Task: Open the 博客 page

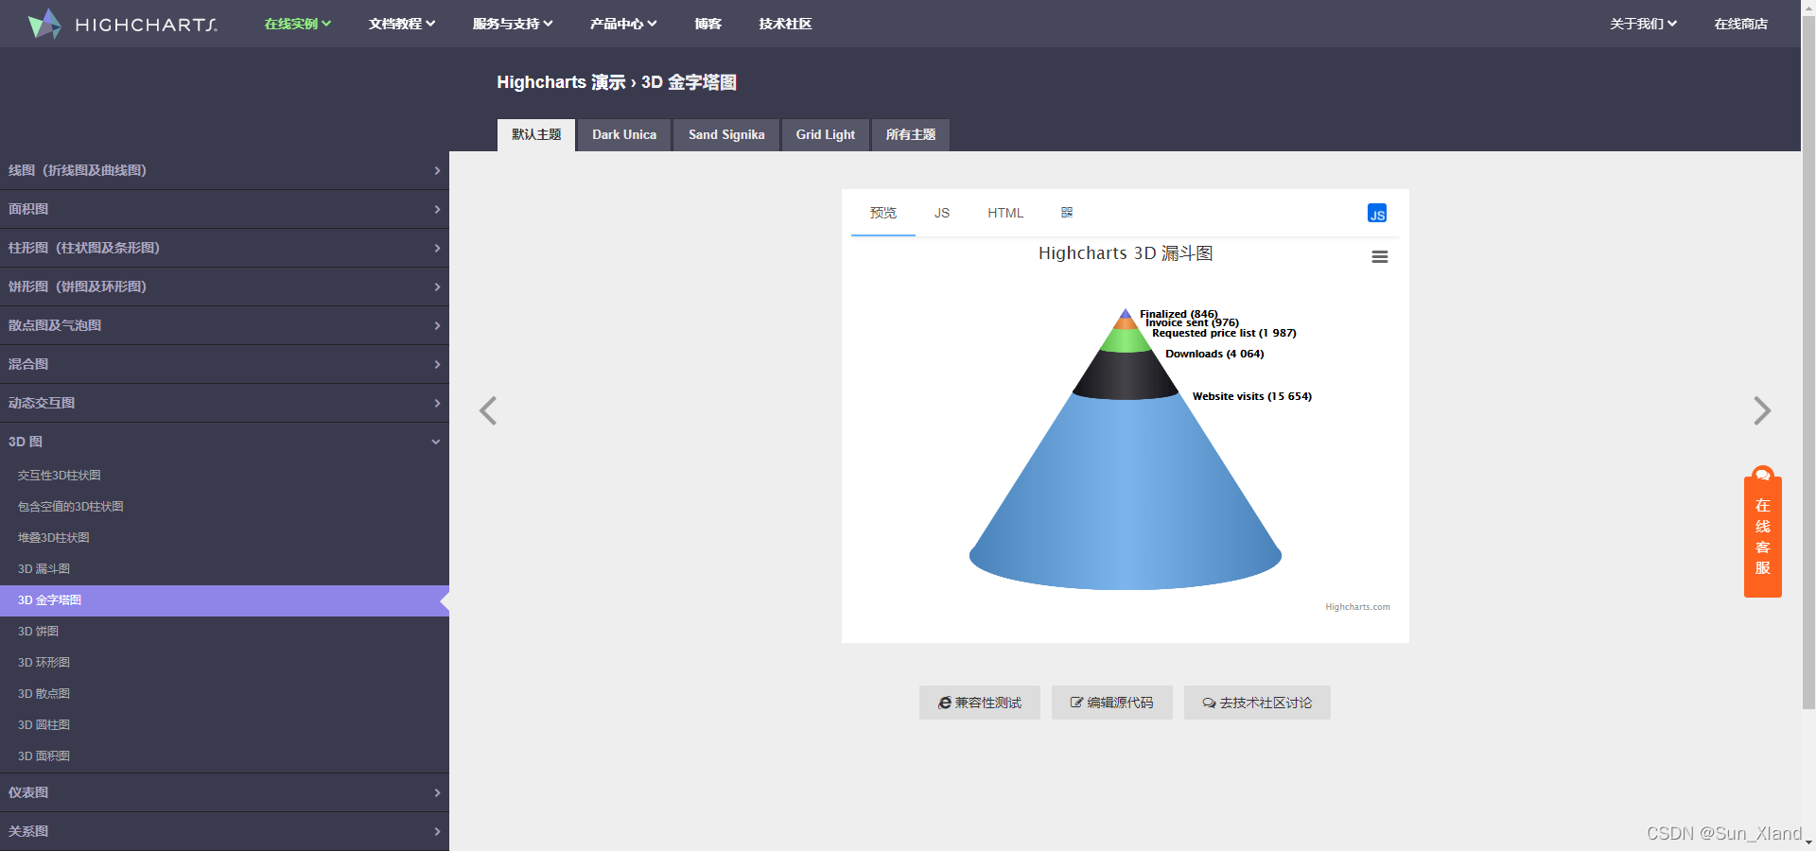Action: (x=708, y=24)
